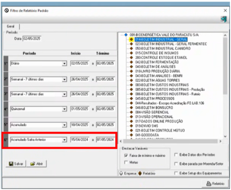The height and width of the screenshot is (190, 231).
Task: Select the Geral tab
Action: point(11,26)
